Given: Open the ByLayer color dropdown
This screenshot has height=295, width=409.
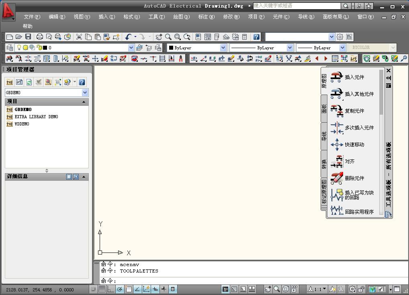Looking at the screenshot, I should click(x=223, y=48).
